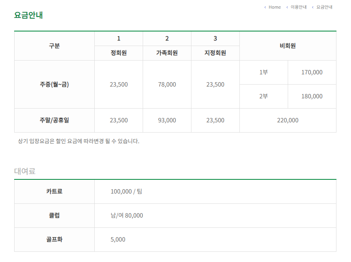Click the weekend 정회원 fee 23,500
Viewport: 351px width, 262px height.
point(119,120)
